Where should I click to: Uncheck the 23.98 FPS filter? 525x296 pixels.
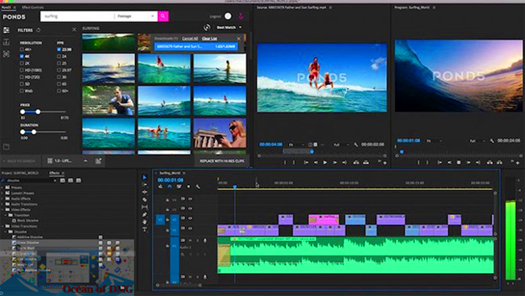tap(59, 49)
